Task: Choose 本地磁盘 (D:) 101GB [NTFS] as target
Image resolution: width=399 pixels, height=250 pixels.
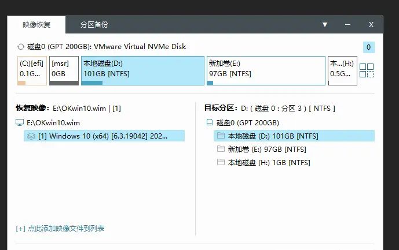Action: [x=294, y=136]
